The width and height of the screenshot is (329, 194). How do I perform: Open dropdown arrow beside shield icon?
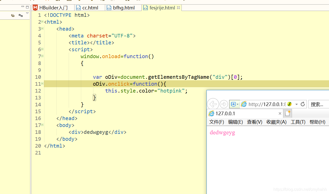238,104
